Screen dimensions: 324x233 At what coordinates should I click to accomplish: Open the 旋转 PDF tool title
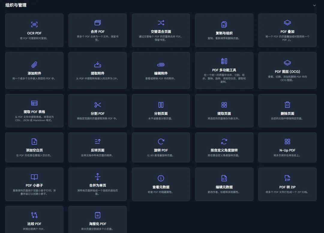161,150
